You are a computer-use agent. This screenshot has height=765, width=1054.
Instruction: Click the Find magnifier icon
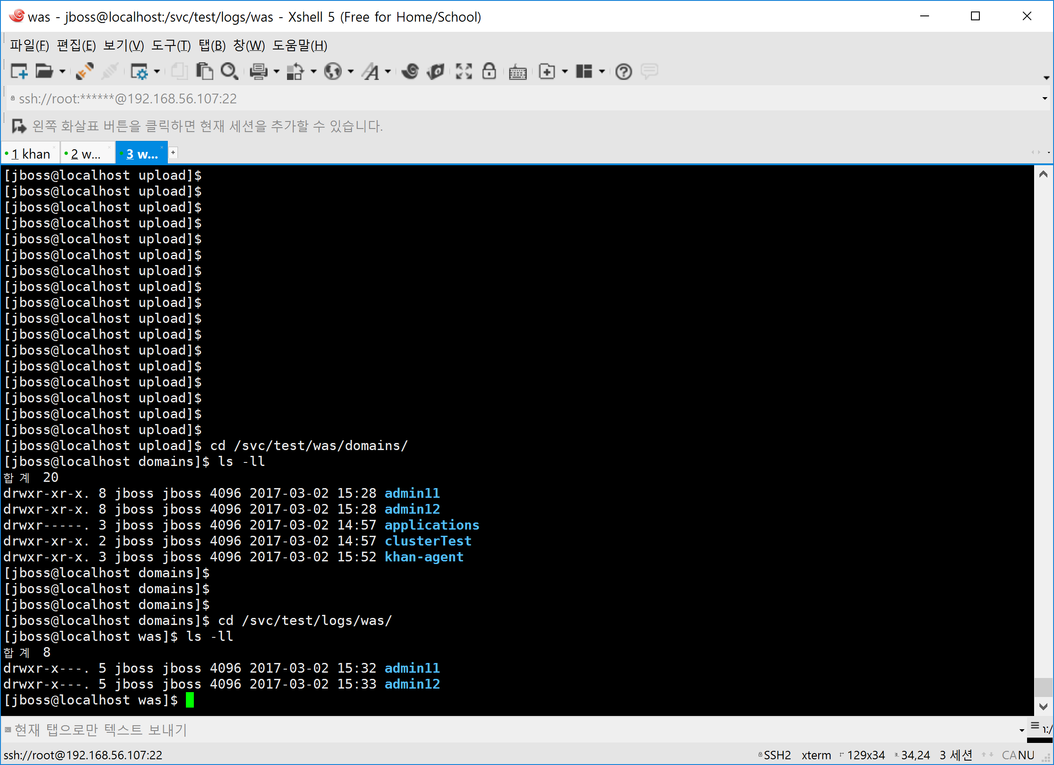tap(229, 71)
